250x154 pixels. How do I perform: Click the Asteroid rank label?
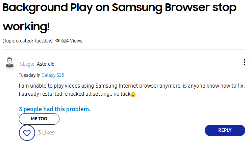point(46,64)
